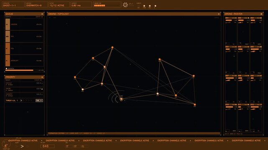This screenshot has height=150, width=268.
Task: Click the dispatch progress bar under the queue
Action: [x=22, y=70]
